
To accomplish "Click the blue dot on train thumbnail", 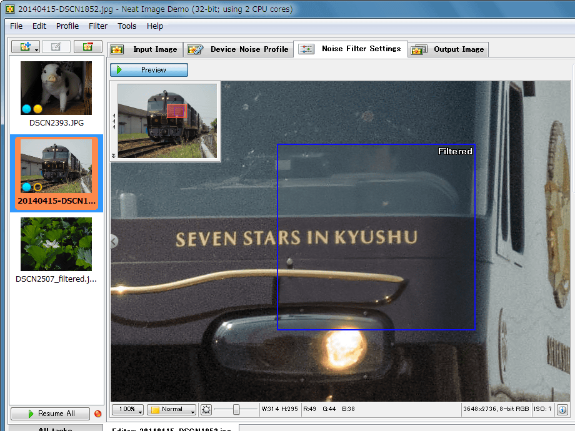I will click(x=26, y=187).
